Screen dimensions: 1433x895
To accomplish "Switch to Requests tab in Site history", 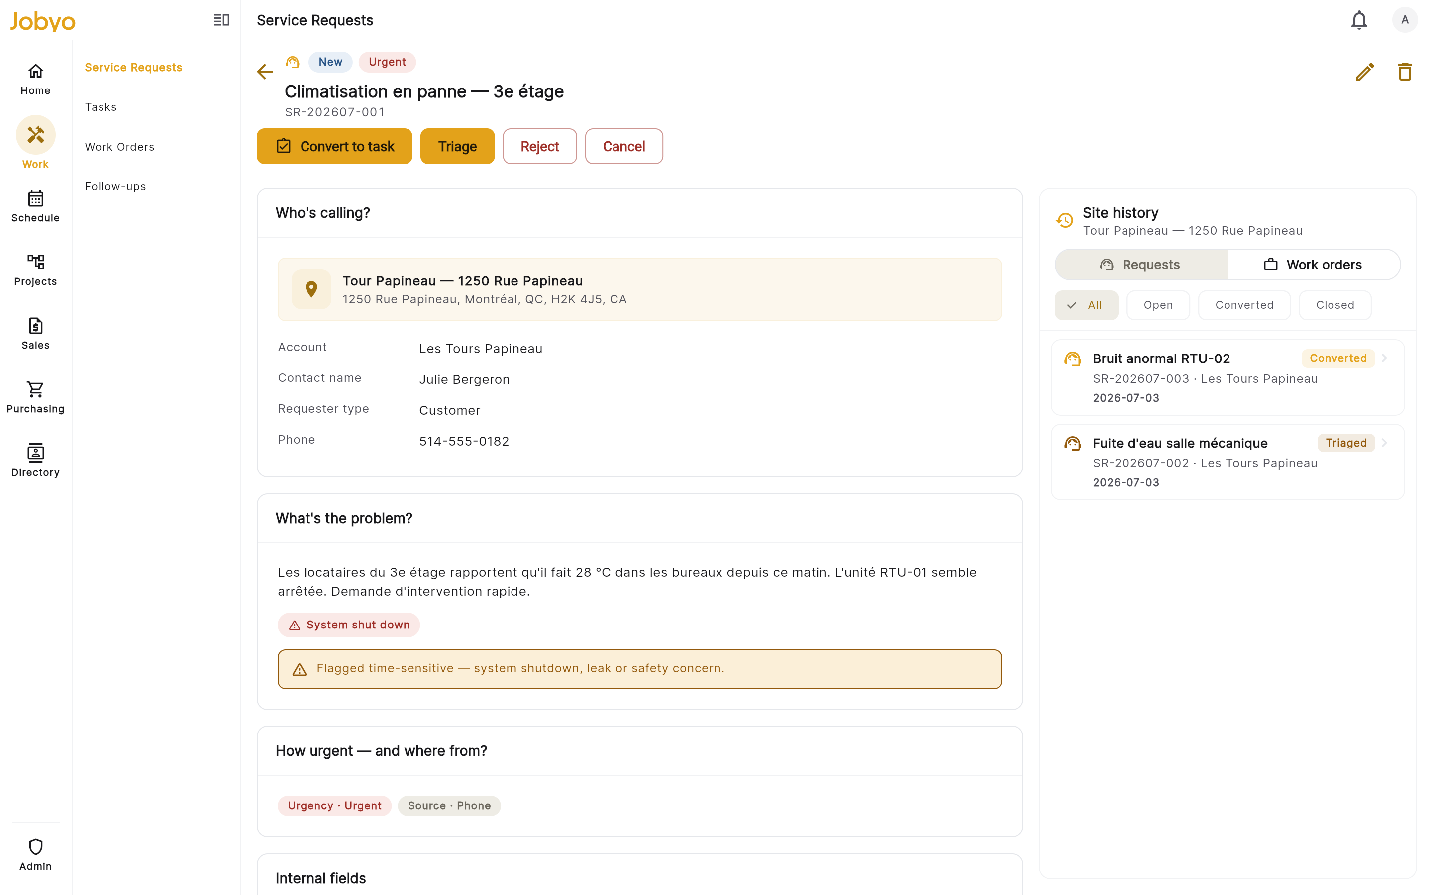I will tap(1141, 265).
